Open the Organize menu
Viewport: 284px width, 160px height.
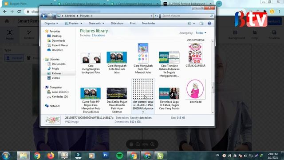coord(51,24)
